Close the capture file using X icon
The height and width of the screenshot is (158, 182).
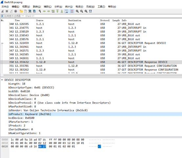pyautogui.click(x=30, y=11)
